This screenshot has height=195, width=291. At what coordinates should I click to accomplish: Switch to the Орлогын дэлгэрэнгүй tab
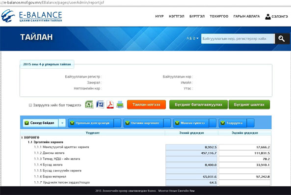pyautogui.click(x=91, y=123)
